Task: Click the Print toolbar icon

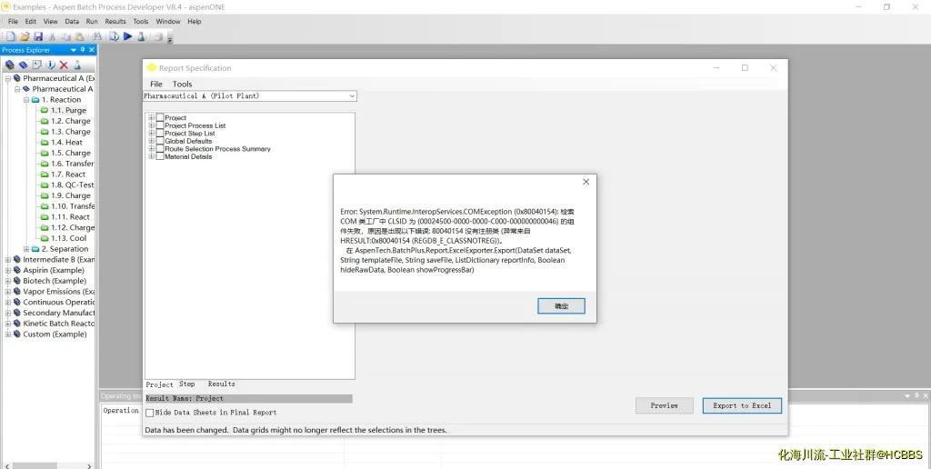Action: point(158,36)
